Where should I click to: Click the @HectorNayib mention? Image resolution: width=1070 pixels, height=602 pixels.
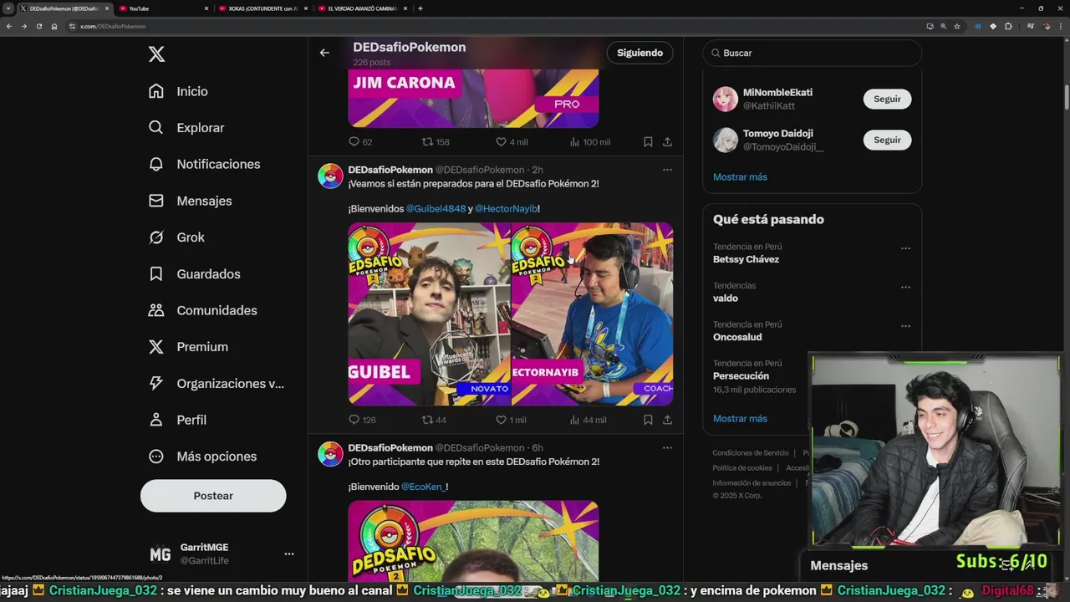[x=507, y=209]
